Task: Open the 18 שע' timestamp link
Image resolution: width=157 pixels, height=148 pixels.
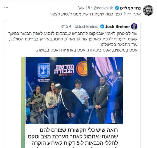Action: [84, 8]
